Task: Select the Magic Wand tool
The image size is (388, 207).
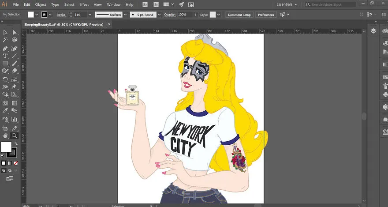Action: (x=5, y=40)
